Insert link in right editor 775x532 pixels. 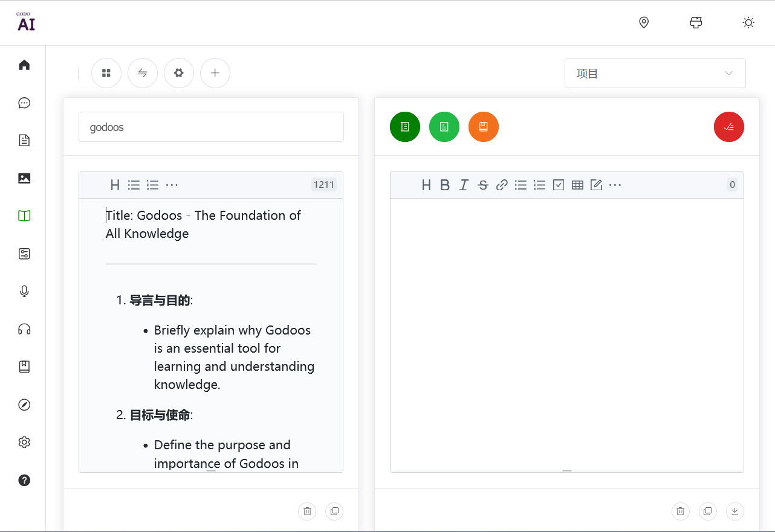(x=502, y=185)
